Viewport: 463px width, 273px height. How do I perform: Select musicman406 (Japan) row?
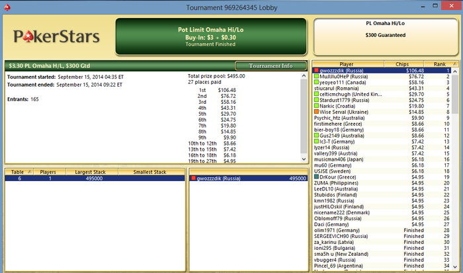pyautogui.click(x=382, y=159)
